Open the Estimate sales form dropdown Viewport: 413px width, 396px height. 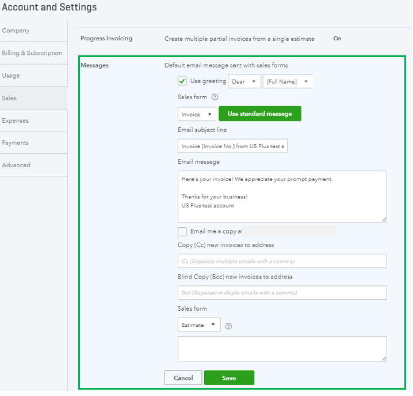199,325
